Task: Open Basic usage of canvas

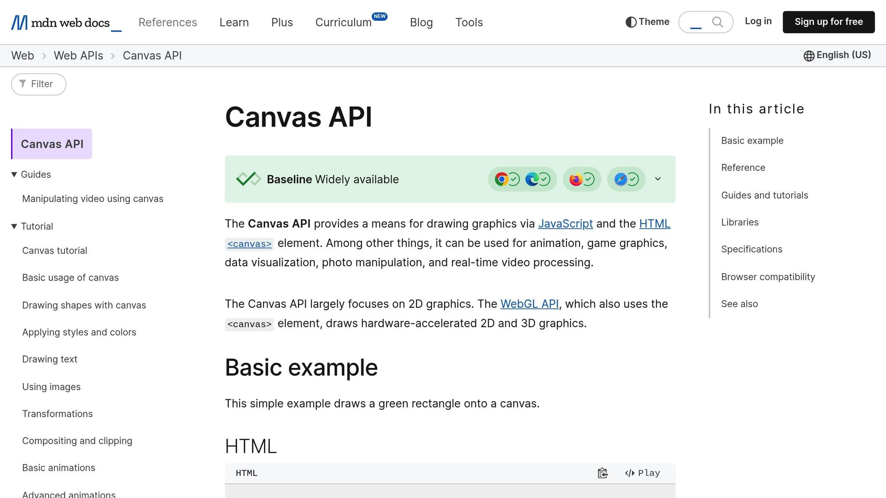Action: pos(71,278)
